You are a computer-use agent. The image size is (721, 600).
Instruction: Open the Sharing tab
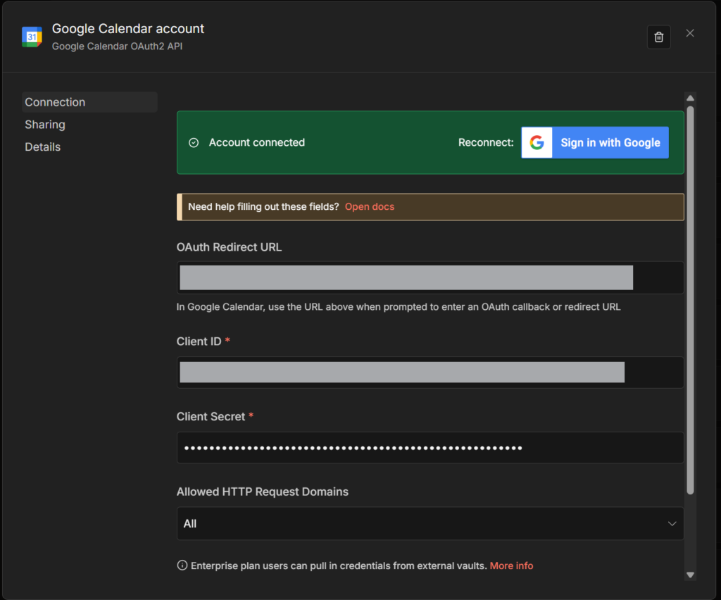pyautogui.click(x=45, y=125)
